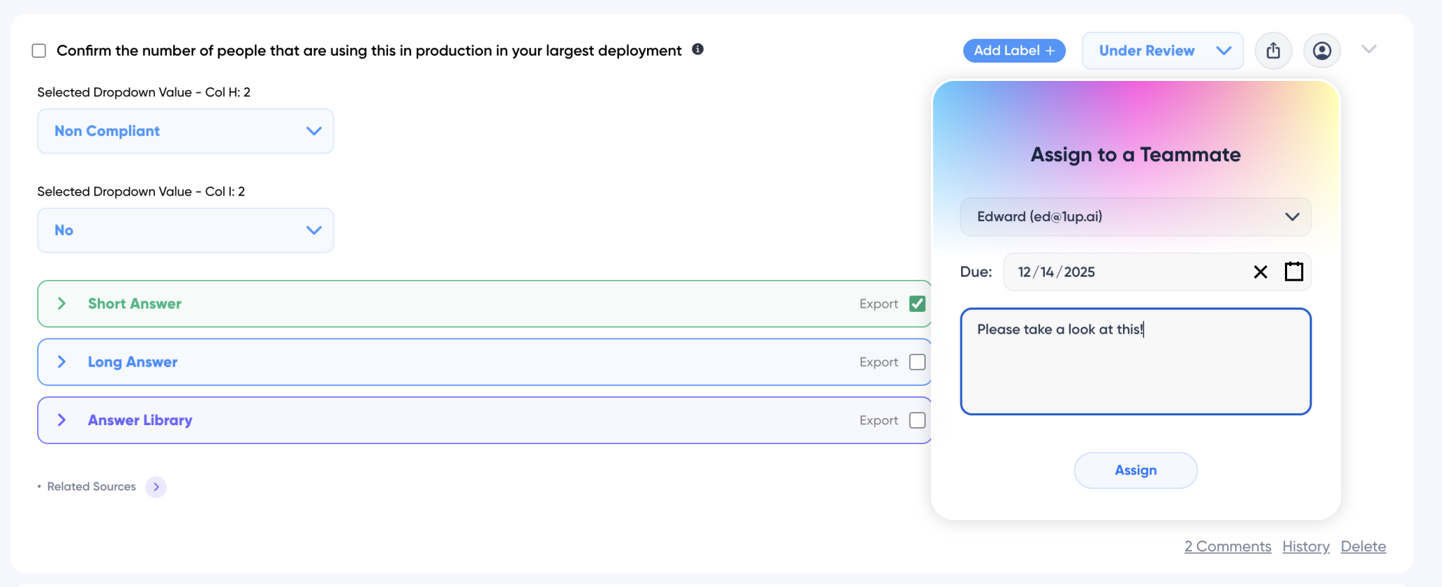Open the Under Review status dropdown
This screenshot has height=587, width=1442.
(1162, 51)
